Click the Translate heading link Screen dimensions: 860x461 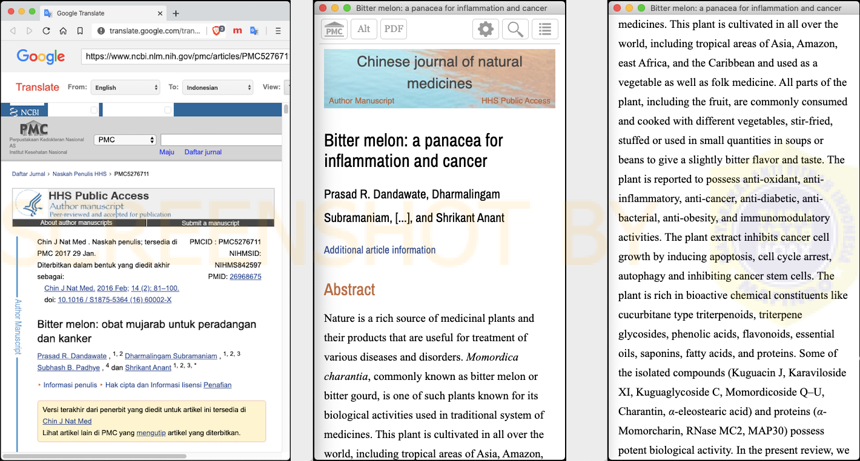(x=38, y=87)
